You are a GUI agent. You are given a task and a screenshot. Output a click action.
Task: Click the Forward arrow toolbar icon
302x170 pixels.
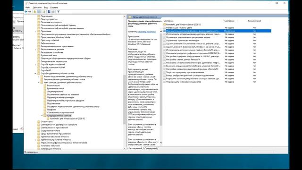coord(30,12)
